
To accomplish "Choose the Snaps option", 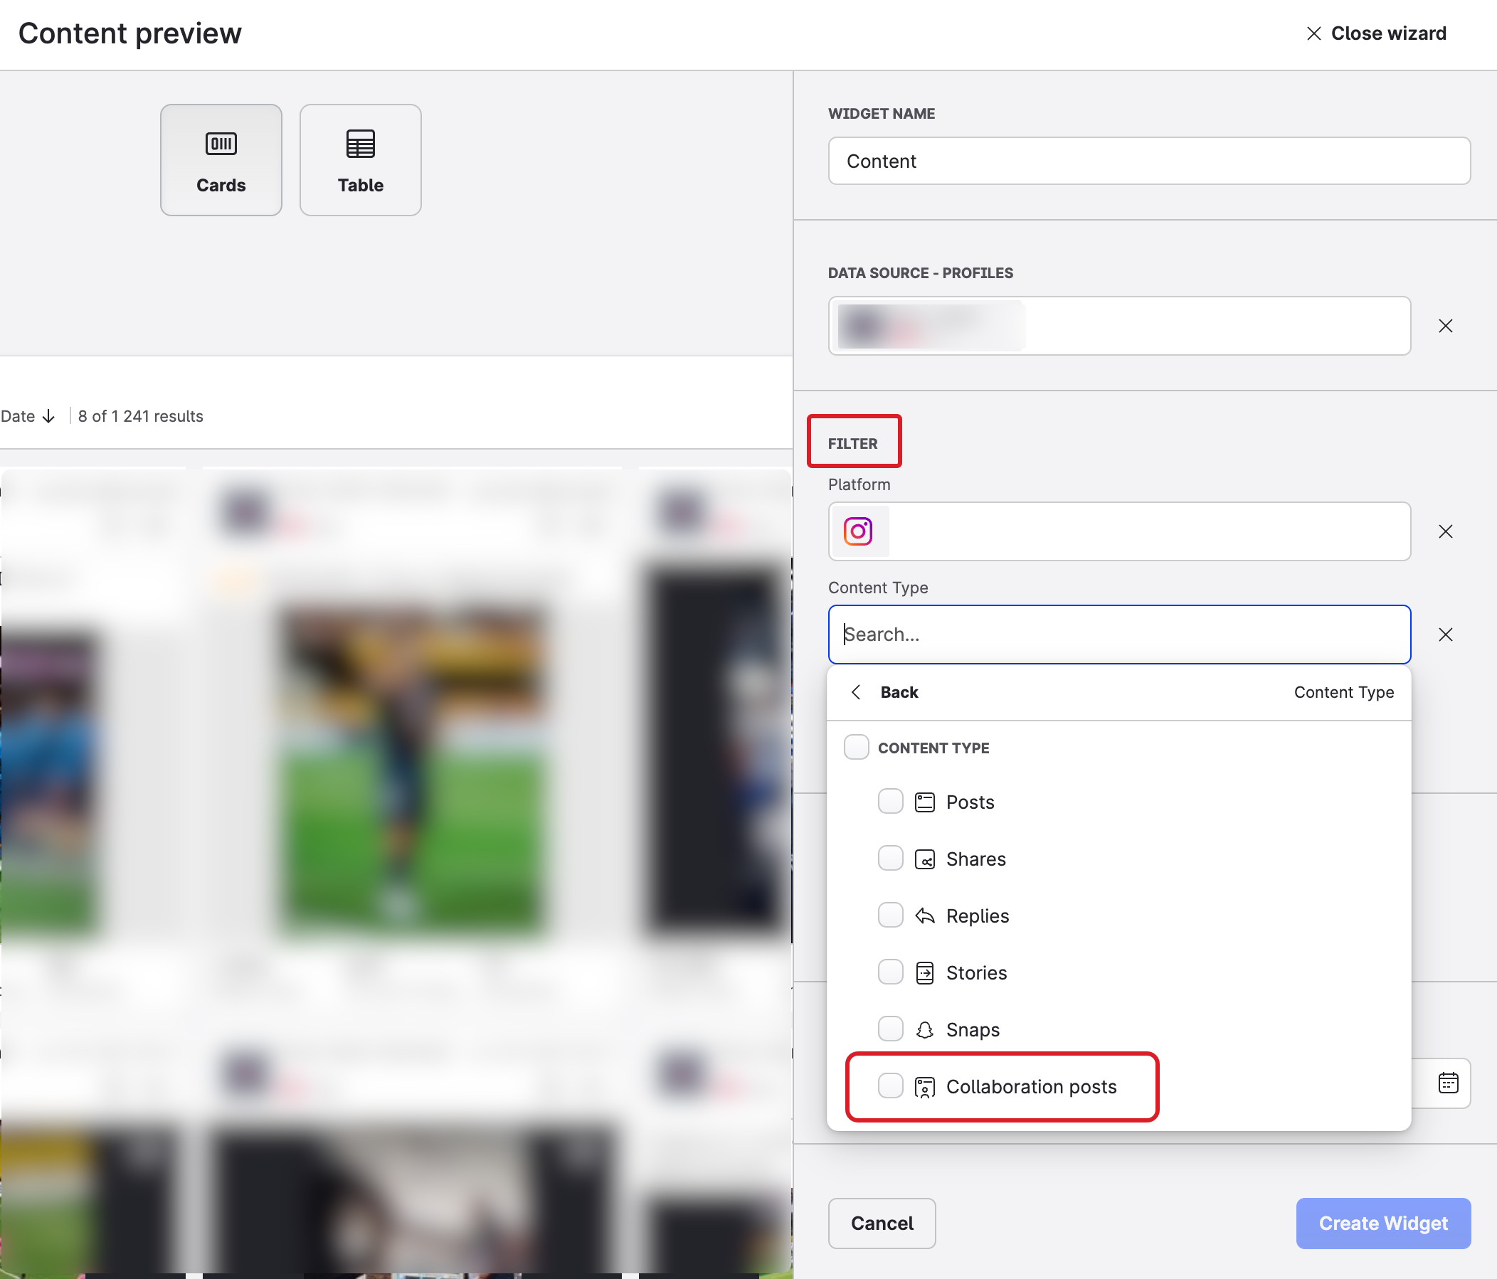I will (x=973, y=1029).
